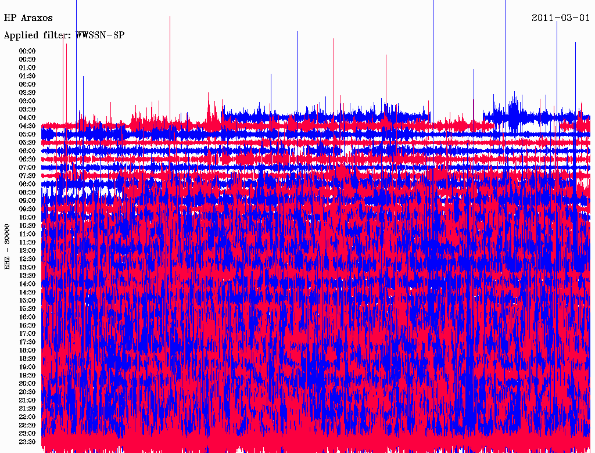
Task: Select the 09:00 time label
Action: coord(27,201)
